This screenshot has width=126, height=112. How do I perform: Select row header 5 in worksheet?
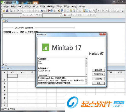pos(5,94)
